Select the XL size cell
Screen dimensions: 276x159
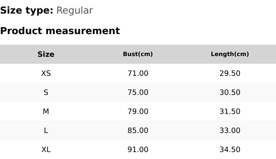coord(46,149)
